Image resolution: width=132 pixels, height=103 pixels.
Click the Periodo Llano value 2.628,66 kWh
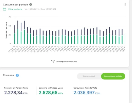pos(51,93)
